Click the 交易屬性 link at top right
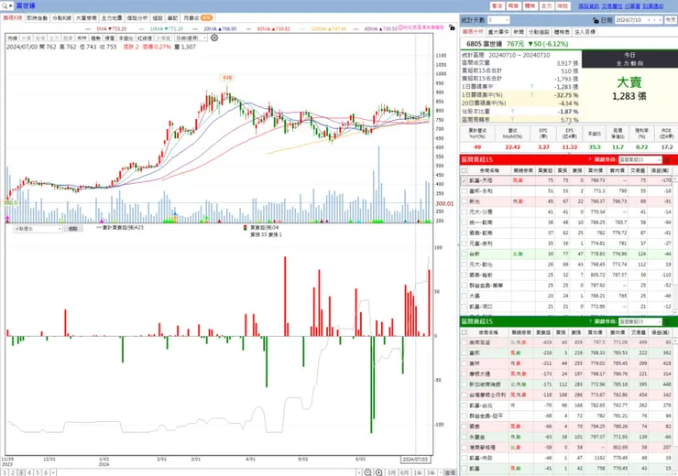Viewport: 678px width, 476px height. point(612,6)
